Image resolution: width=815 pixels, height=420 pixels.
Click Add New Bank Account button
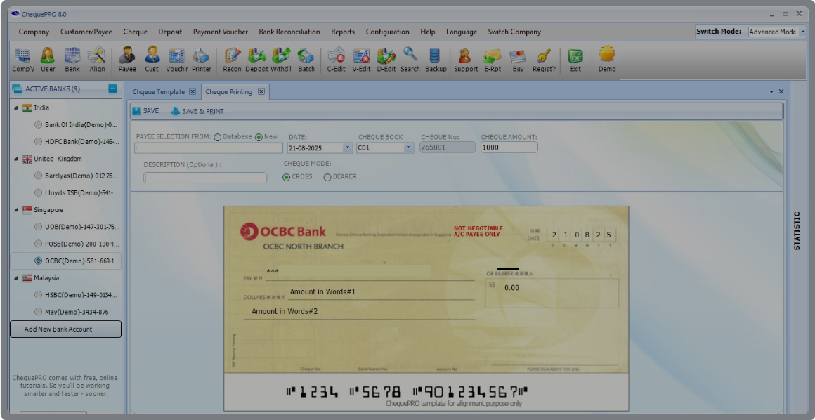click(65, 329)
